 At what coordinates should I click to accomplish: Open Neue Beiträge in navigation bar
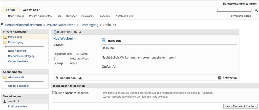[16, 16]
